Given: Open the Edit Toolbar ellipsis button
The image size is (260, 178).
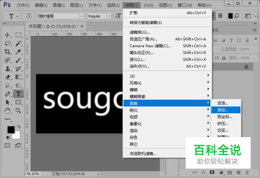Looking at the screenshot, I should [x=8, y=119].
